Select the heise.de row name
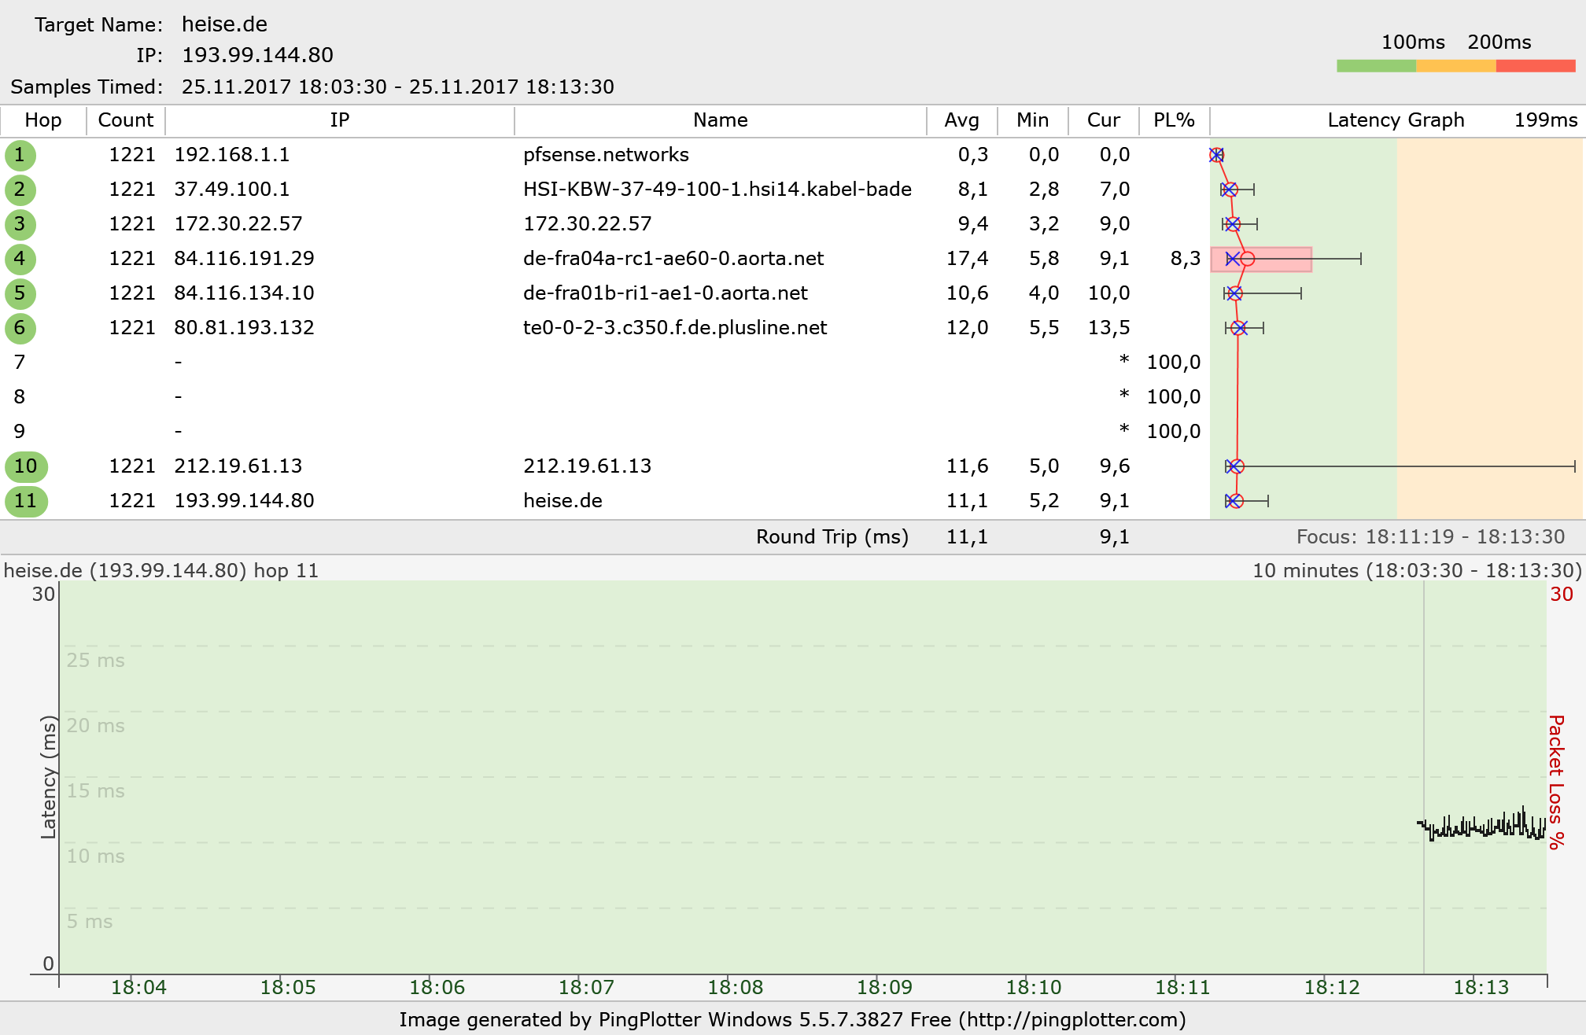The image size is (1586, 1035). pyautogui.click(x=562, y=501)
